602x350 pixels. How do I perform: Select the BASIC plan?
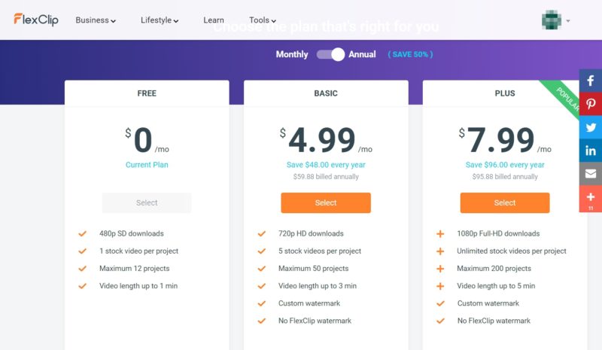pos(326,203)
